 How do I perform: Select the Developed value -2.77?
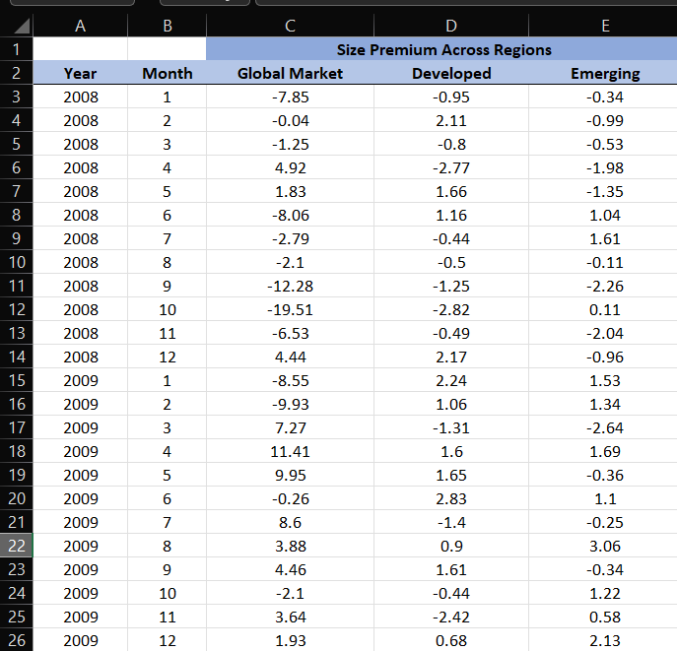(451, 167)
